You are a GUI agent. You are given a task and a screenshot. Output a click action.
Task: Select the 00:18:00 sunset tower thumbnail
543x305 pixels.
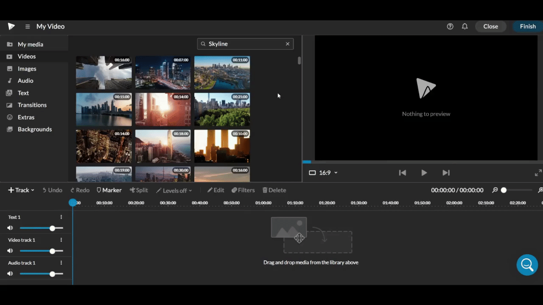163,146
